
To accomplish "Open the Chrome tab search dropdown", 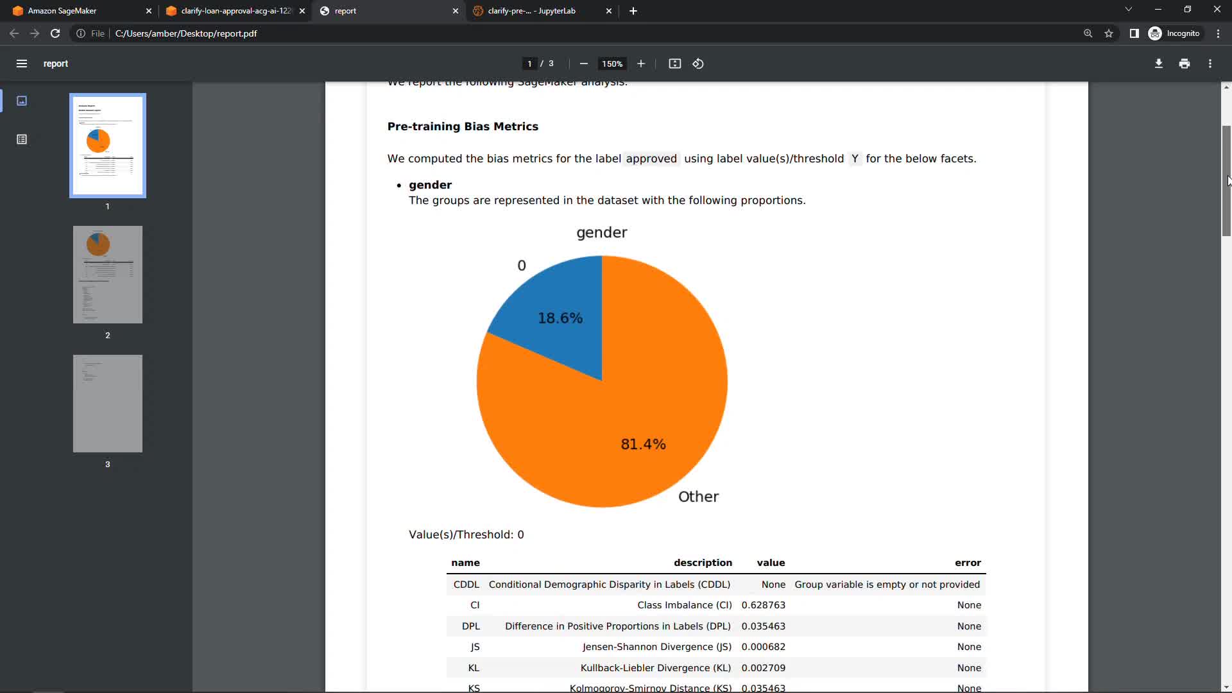I will (x=1128, y=10).
